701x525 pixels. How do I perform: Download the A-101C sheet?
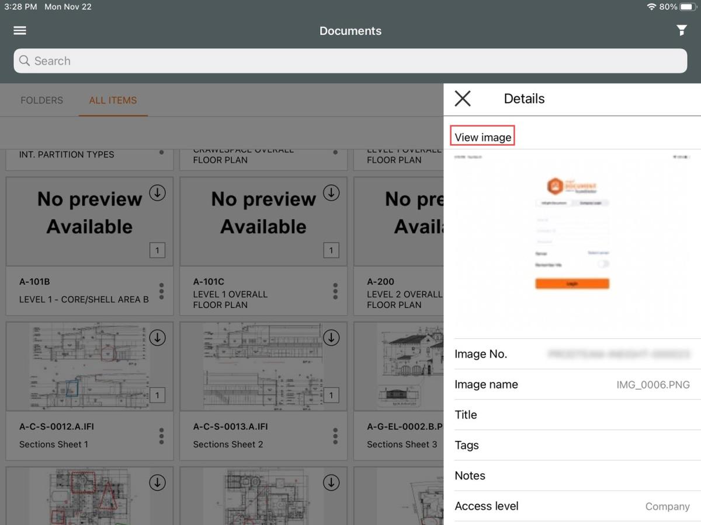pyautogui.click(x=331, y=192)
